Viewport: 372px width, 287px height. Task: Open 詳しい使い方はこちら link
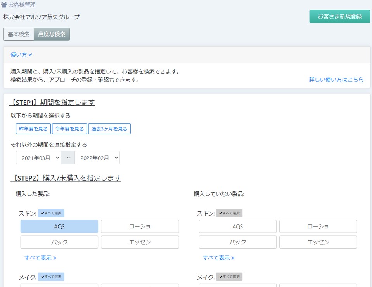(x=336, y=80)
